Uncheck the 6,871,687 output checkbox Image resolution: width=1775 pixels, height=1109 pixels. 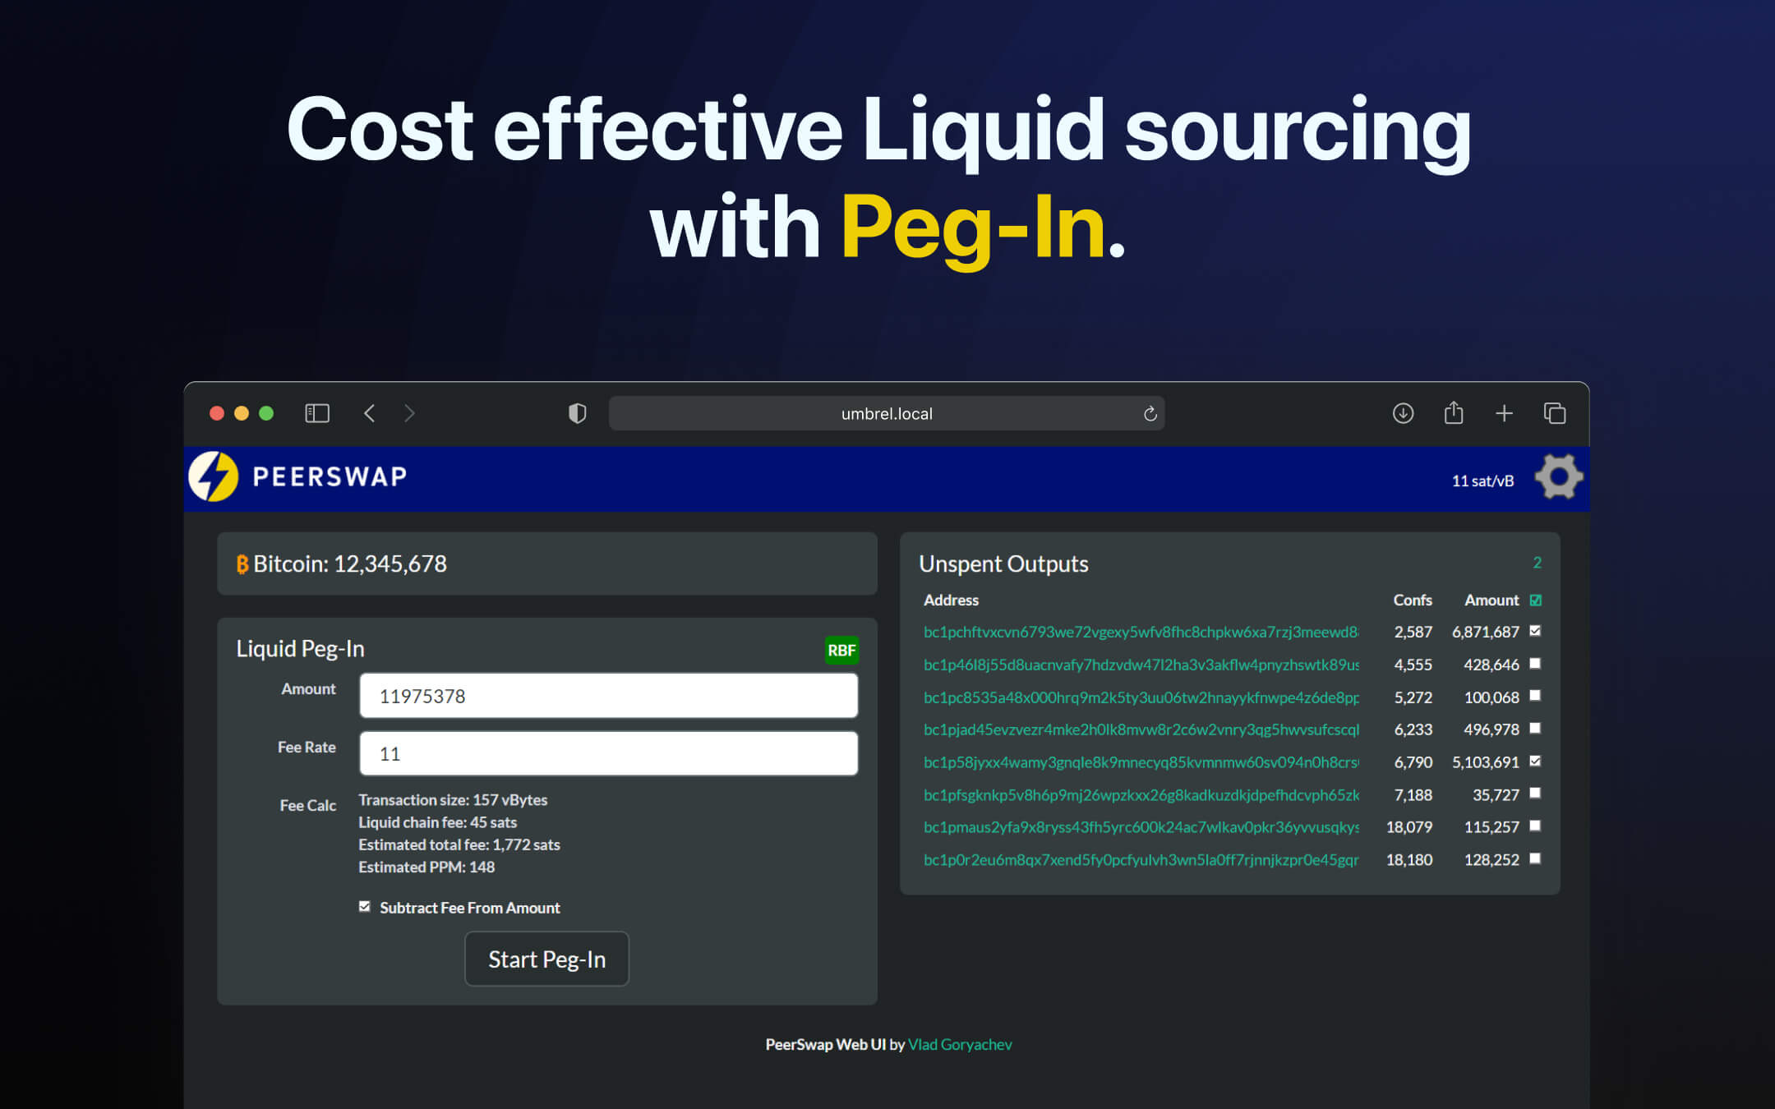1535,631
